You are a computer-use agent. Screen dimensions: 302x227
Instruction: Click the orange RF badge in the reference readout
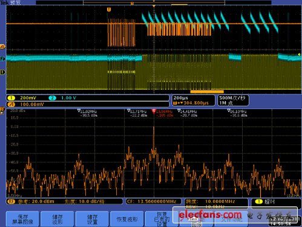(11, 202)
